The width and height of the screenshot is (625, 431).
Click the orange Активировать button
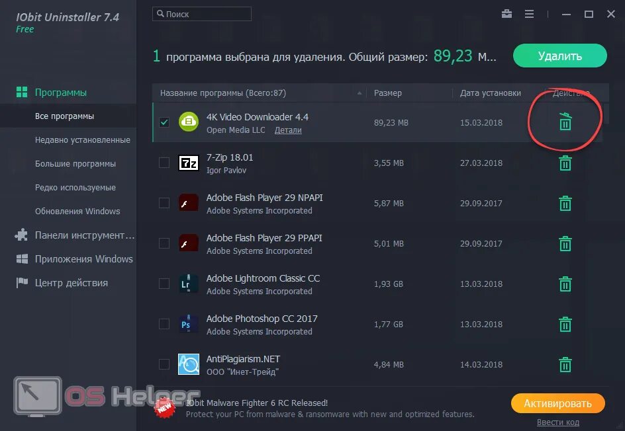coord(557,403)
